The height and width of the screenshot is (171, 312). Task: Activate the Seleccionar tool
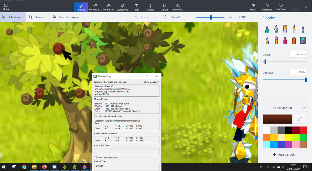coord(13,17)
